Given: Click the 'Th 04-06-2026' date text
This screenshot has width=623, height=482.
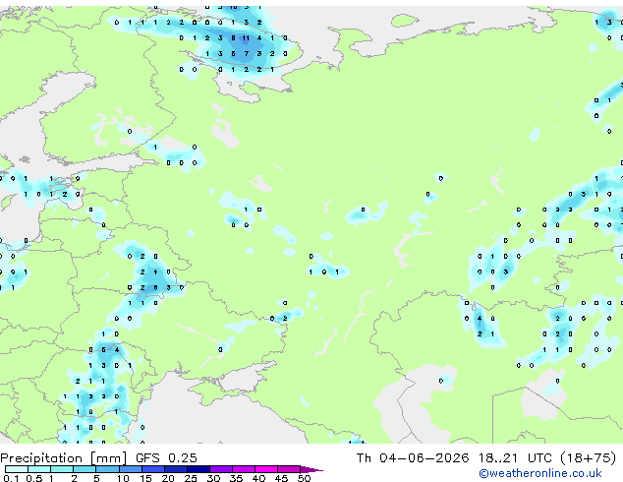Looking at the screenshot, I should click(x=413, y=458).
